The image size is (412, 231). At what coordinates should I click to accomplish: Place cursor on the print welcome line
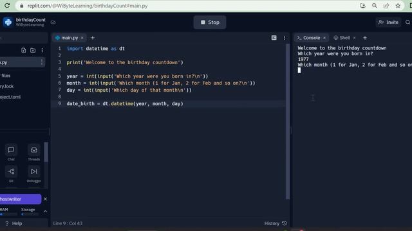click(x=125, y=62)
